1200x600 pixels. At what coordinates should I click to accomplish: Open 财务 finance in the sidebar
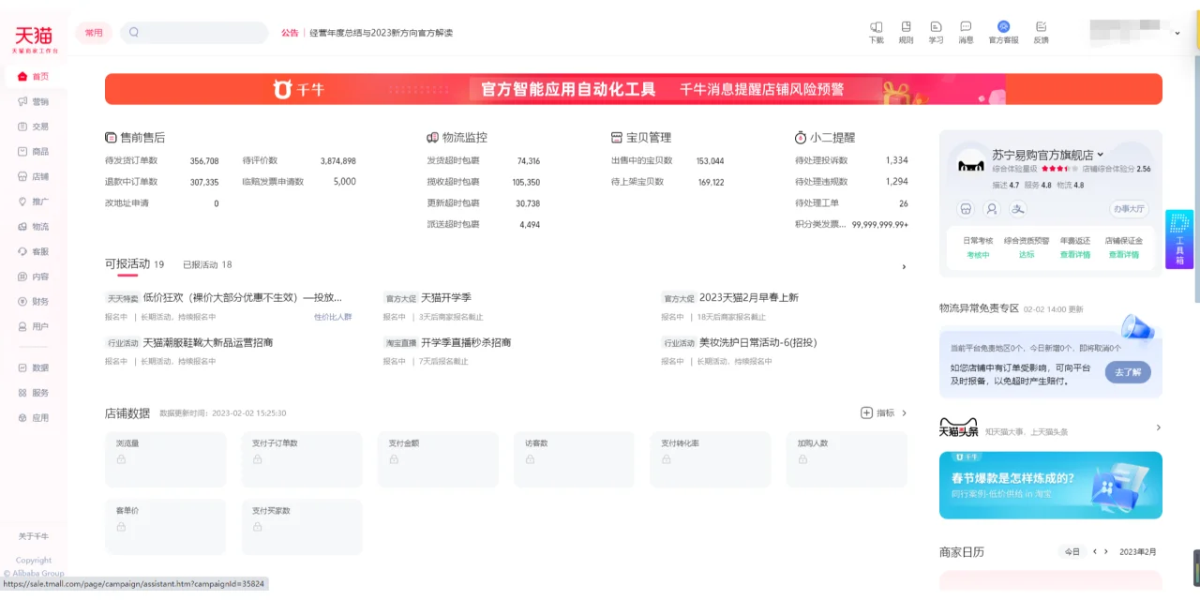click(x=34, y=302)
